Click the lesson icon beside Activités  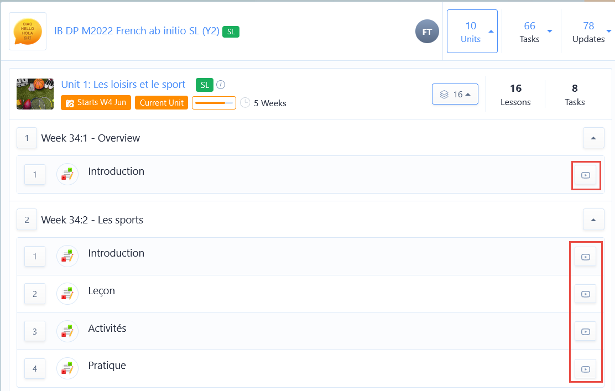click(67, 331)
